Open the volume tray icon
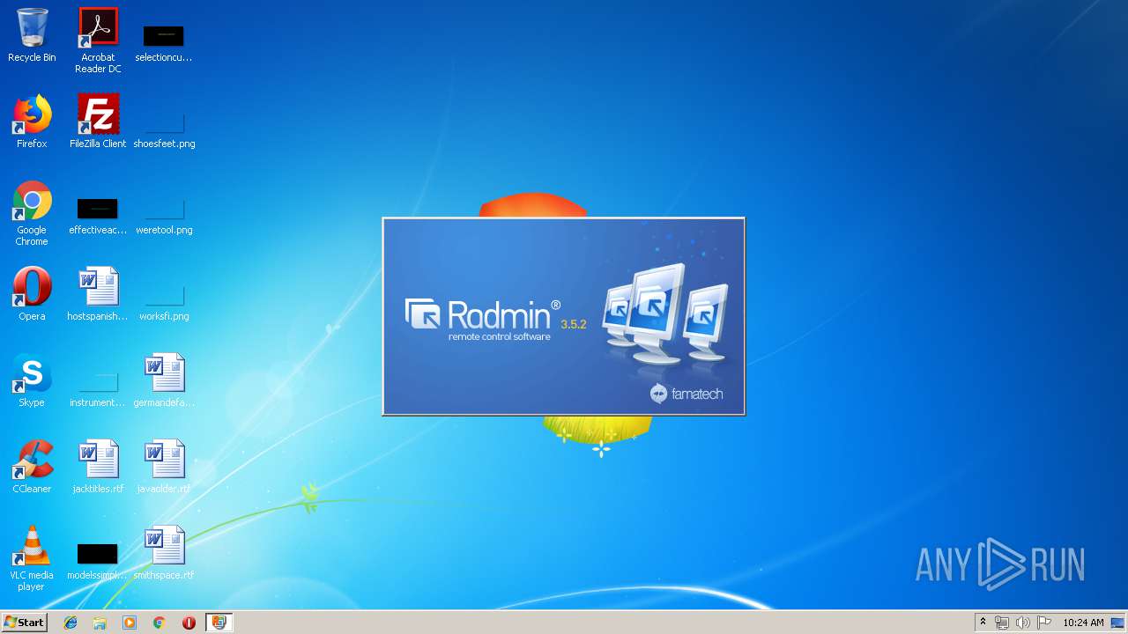Image resolution: width=1128 pixels, height=634 pixels. coord(1023,623)
